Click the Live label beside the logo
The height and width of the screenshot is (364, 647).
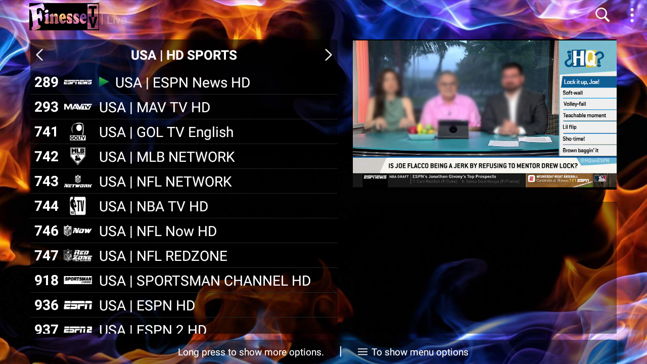click(117, 20)
